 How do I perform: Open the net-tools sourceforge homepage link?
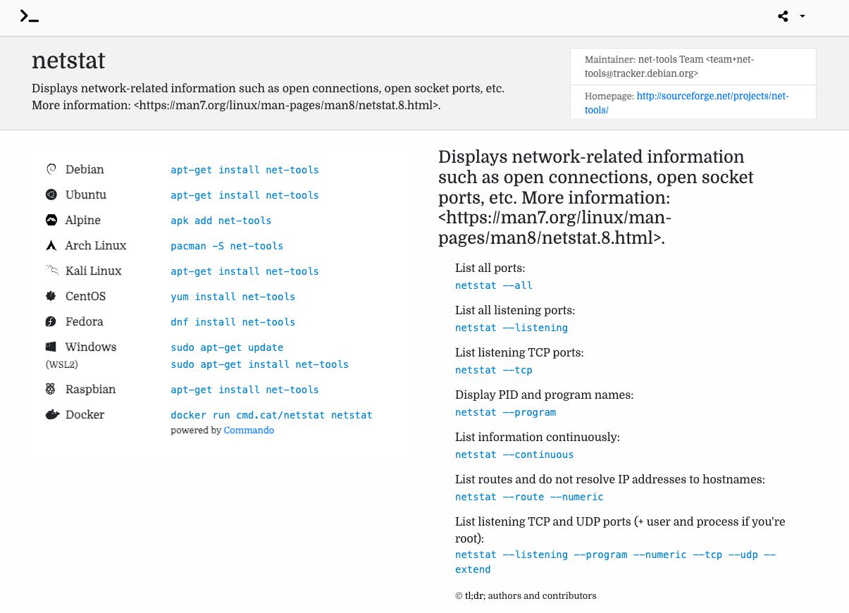click(712, 97)
